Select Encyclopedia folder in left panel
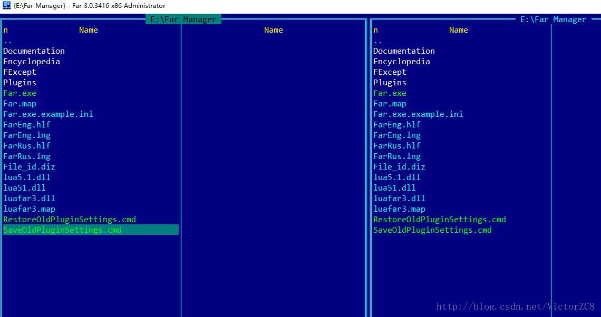 [32, 62]
